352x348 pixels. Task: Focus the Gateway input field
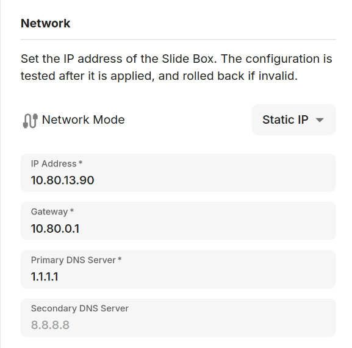(178, 221)
